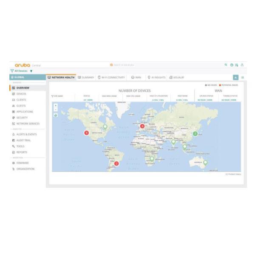The image size is (255, 255).
Task: Switch to the list view icon
Action: (x=243, y=77)
